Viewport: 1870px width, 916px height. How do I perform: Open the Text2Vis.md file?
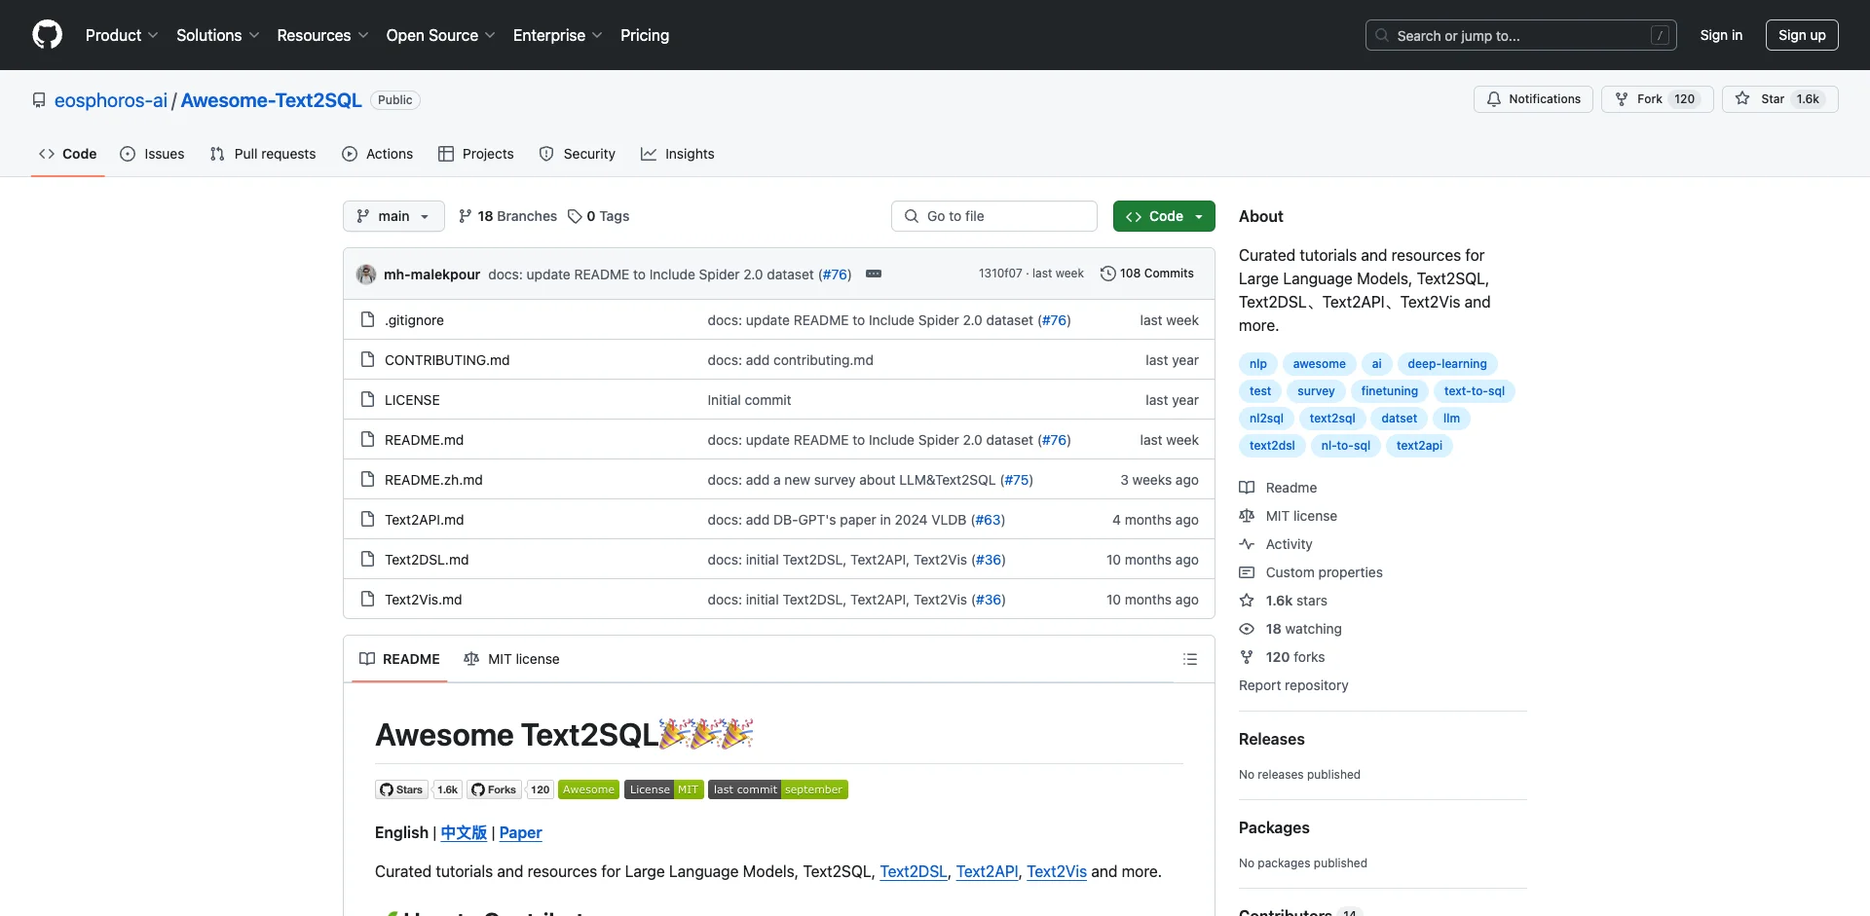click(x=423, y=600)
